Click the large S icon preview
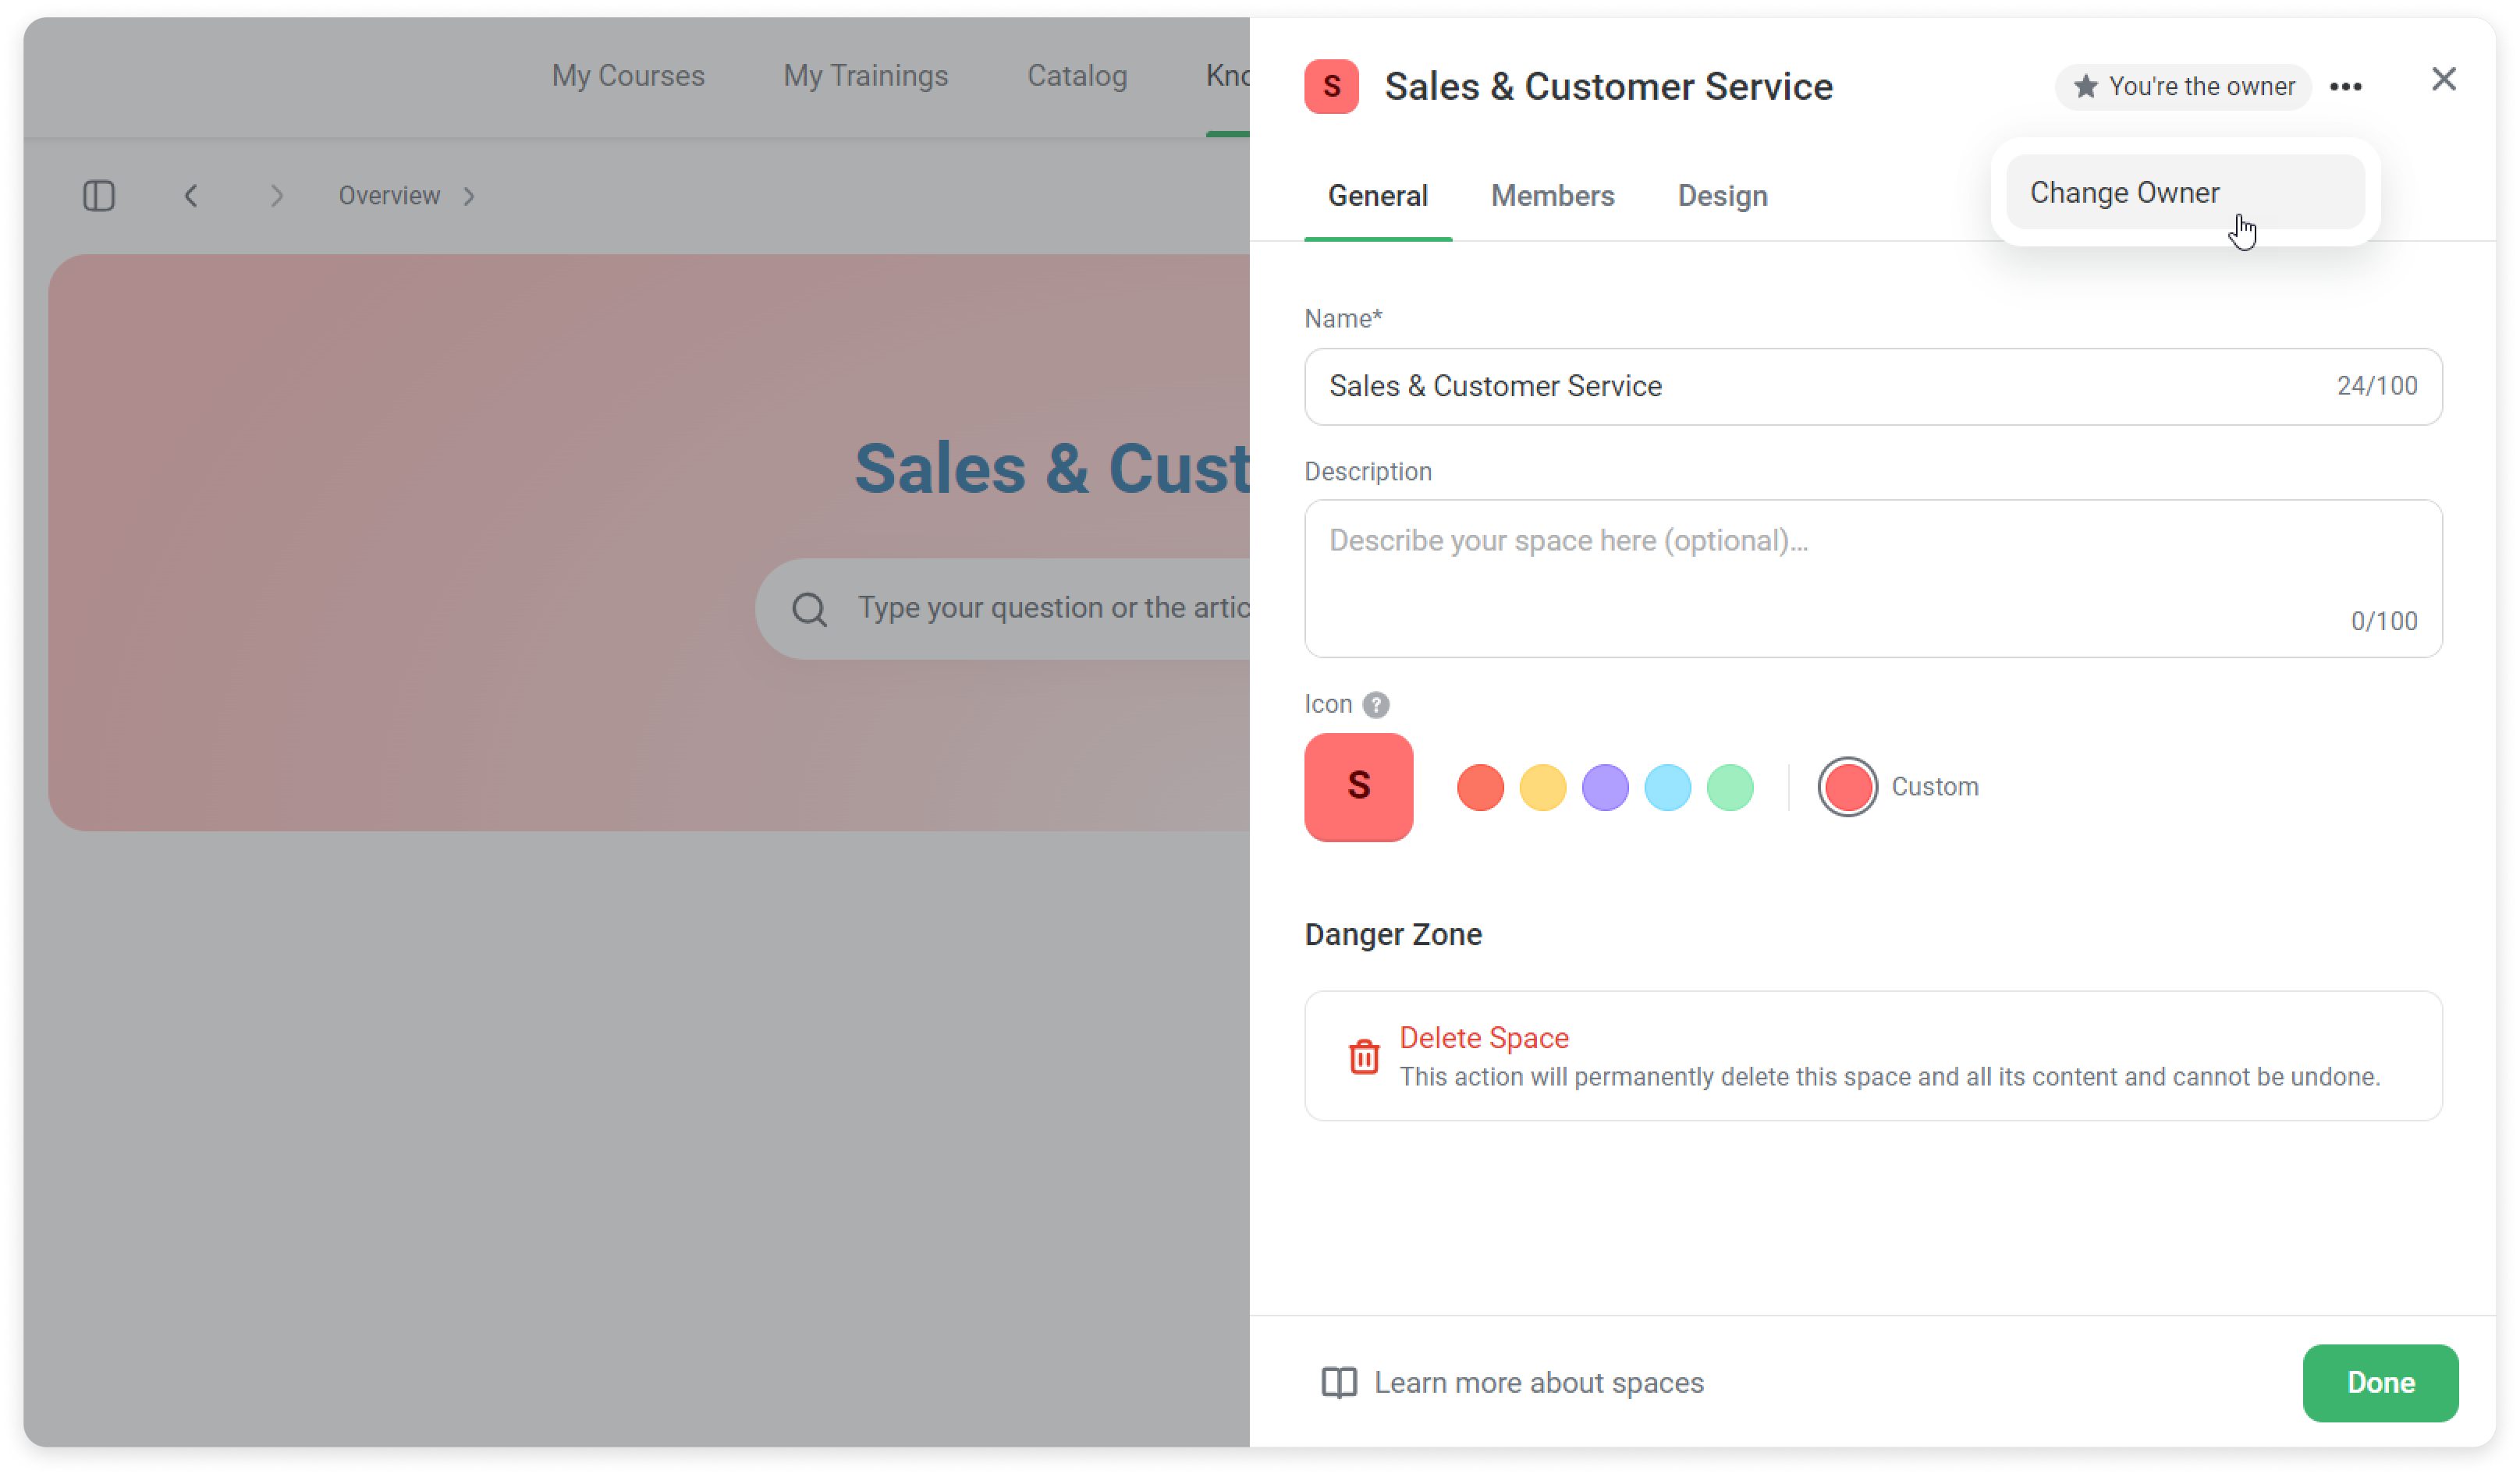The height and width of the screenshot is (1477, 2520). click(1358, 788)
